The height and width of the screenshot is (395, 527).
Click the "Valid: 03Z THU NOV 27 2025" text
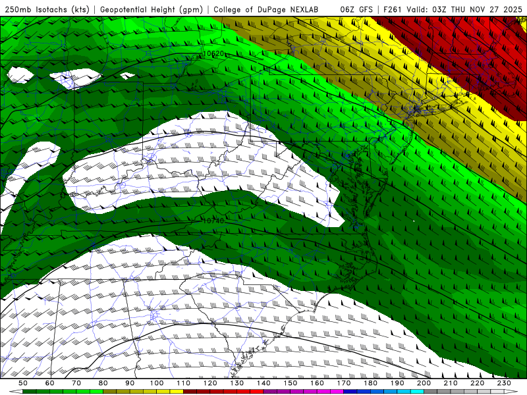click(464, 9)
